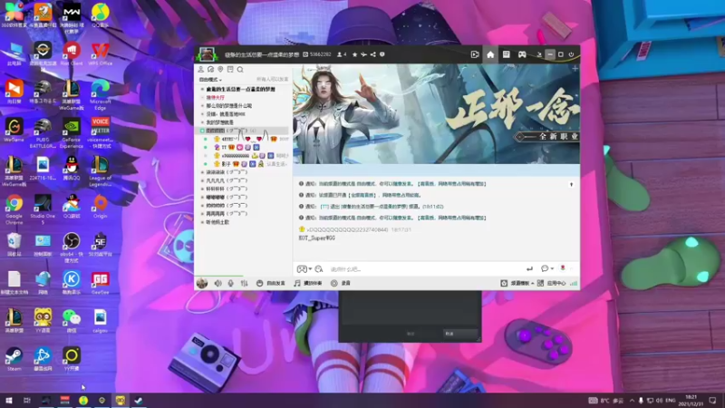Image resolution: width=725 pixels, height=408 pixels.
Task: Send message with the enter arrow icon
Action: point(529,268)
